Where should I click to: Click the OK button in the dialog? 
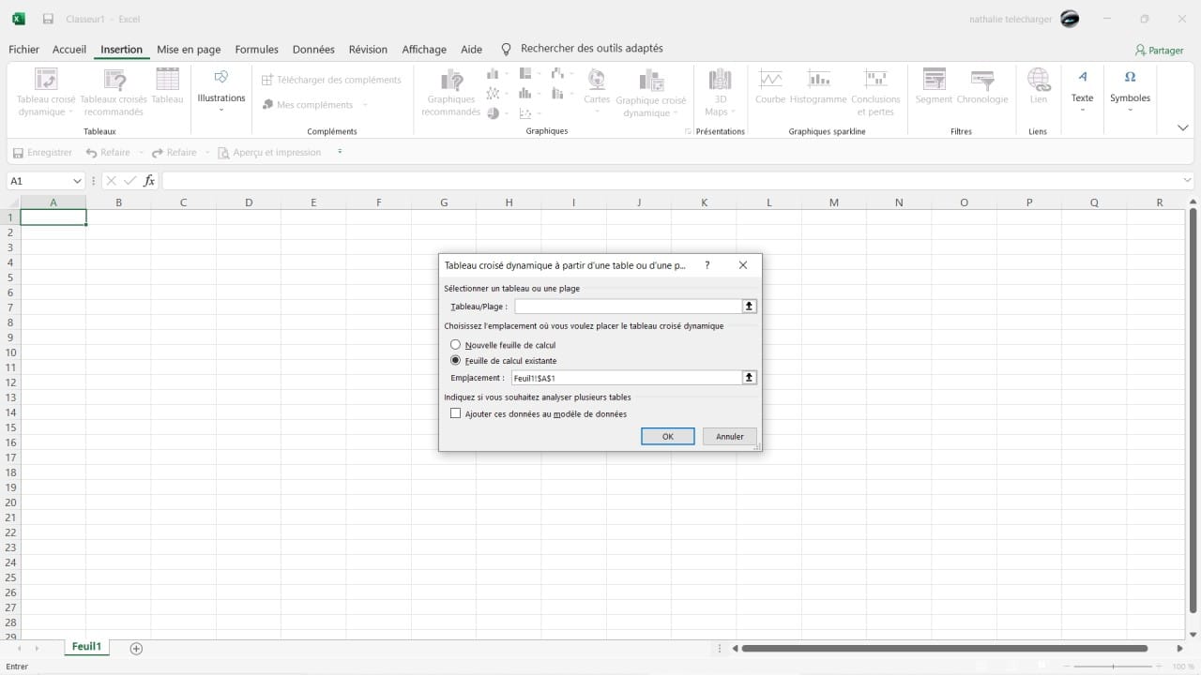[667, 436]
